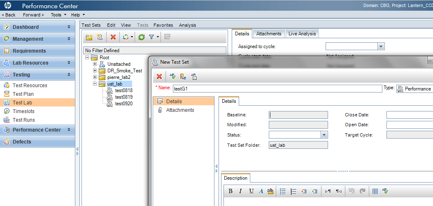Collapse the Root folder node

87,58
